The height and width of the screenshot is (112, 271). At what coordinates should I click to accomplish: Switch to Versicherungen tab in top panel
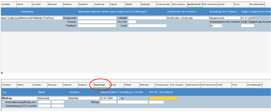click(163, 5)
